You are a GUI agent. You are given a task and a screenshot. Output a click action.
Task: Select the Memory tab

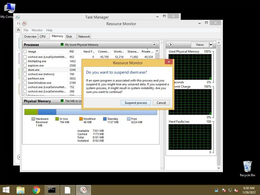[57, 36]
